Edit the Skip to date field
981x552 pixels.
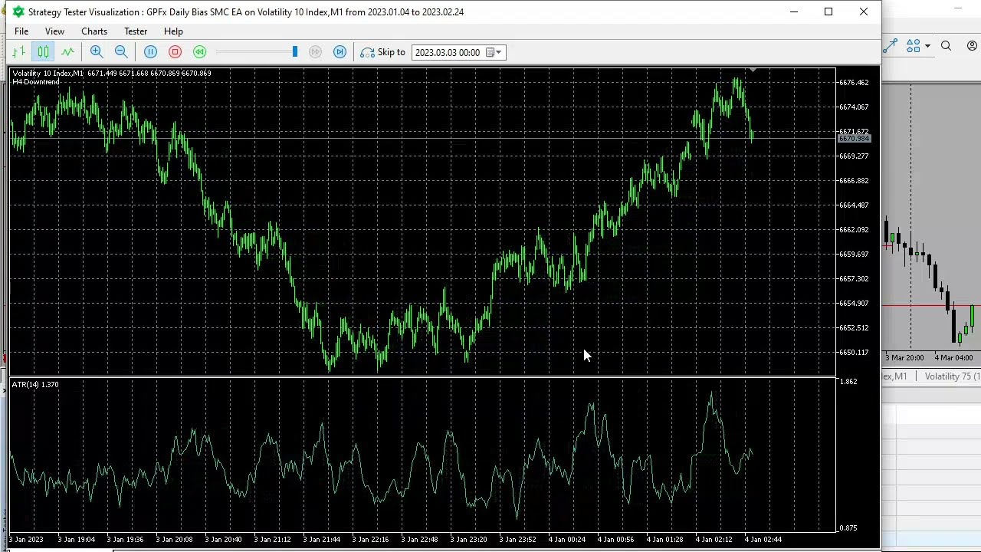coord(448,52)
